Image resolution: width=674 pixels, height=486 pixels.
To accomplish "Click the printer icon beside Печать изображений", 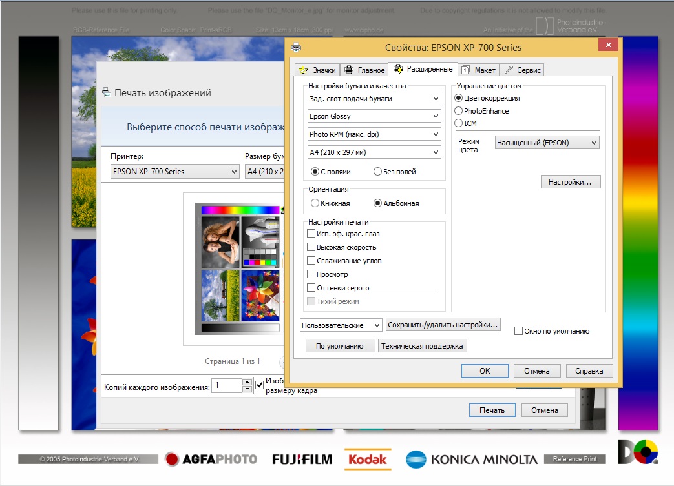I will (106, 92).
